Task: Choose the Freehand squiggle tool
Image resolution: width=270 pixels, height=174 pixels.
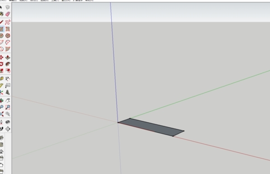Action: [8, 22]
